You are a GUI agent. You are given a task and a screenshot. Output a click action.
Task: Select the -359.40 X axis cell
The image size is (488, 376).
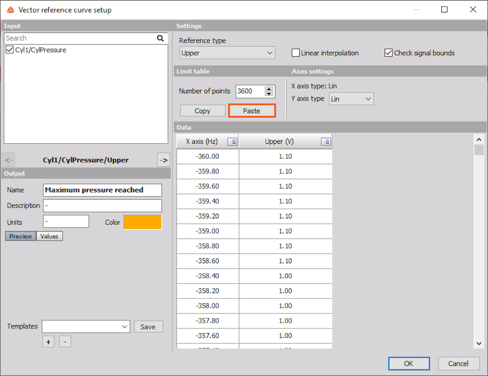click(208, 201)
